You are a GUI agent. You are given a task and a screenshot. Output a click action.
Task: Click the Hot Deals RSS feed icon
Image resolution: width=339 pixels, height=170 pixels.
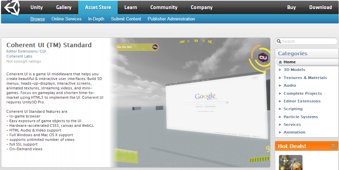333,146
